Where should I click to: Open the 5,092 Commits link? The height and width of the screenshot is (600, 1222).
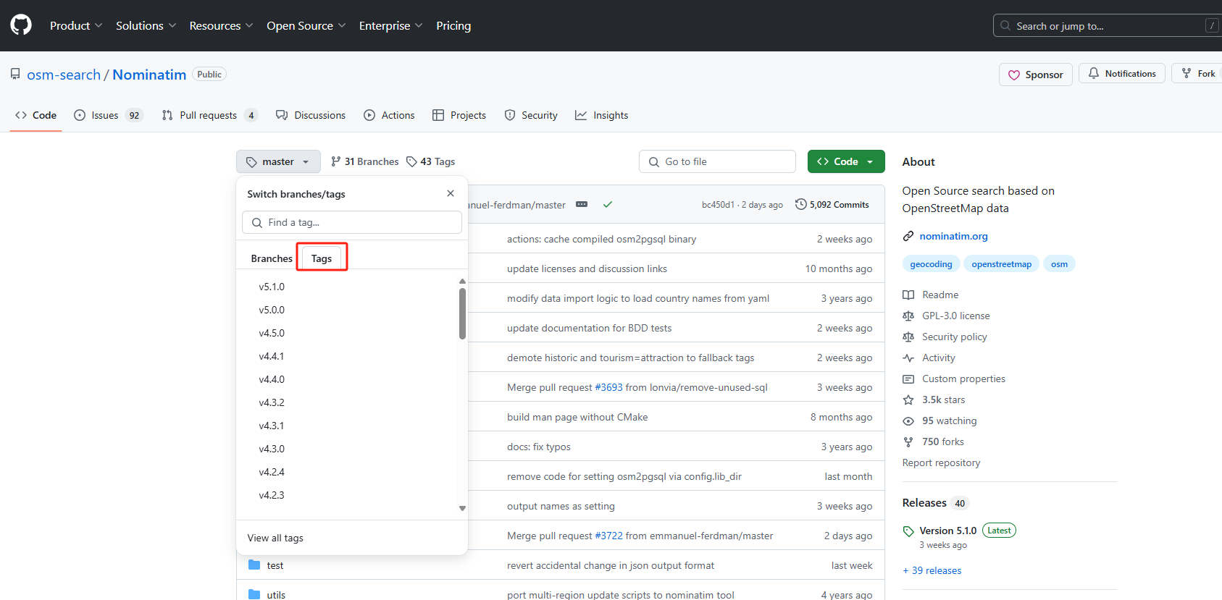point(832,205)
